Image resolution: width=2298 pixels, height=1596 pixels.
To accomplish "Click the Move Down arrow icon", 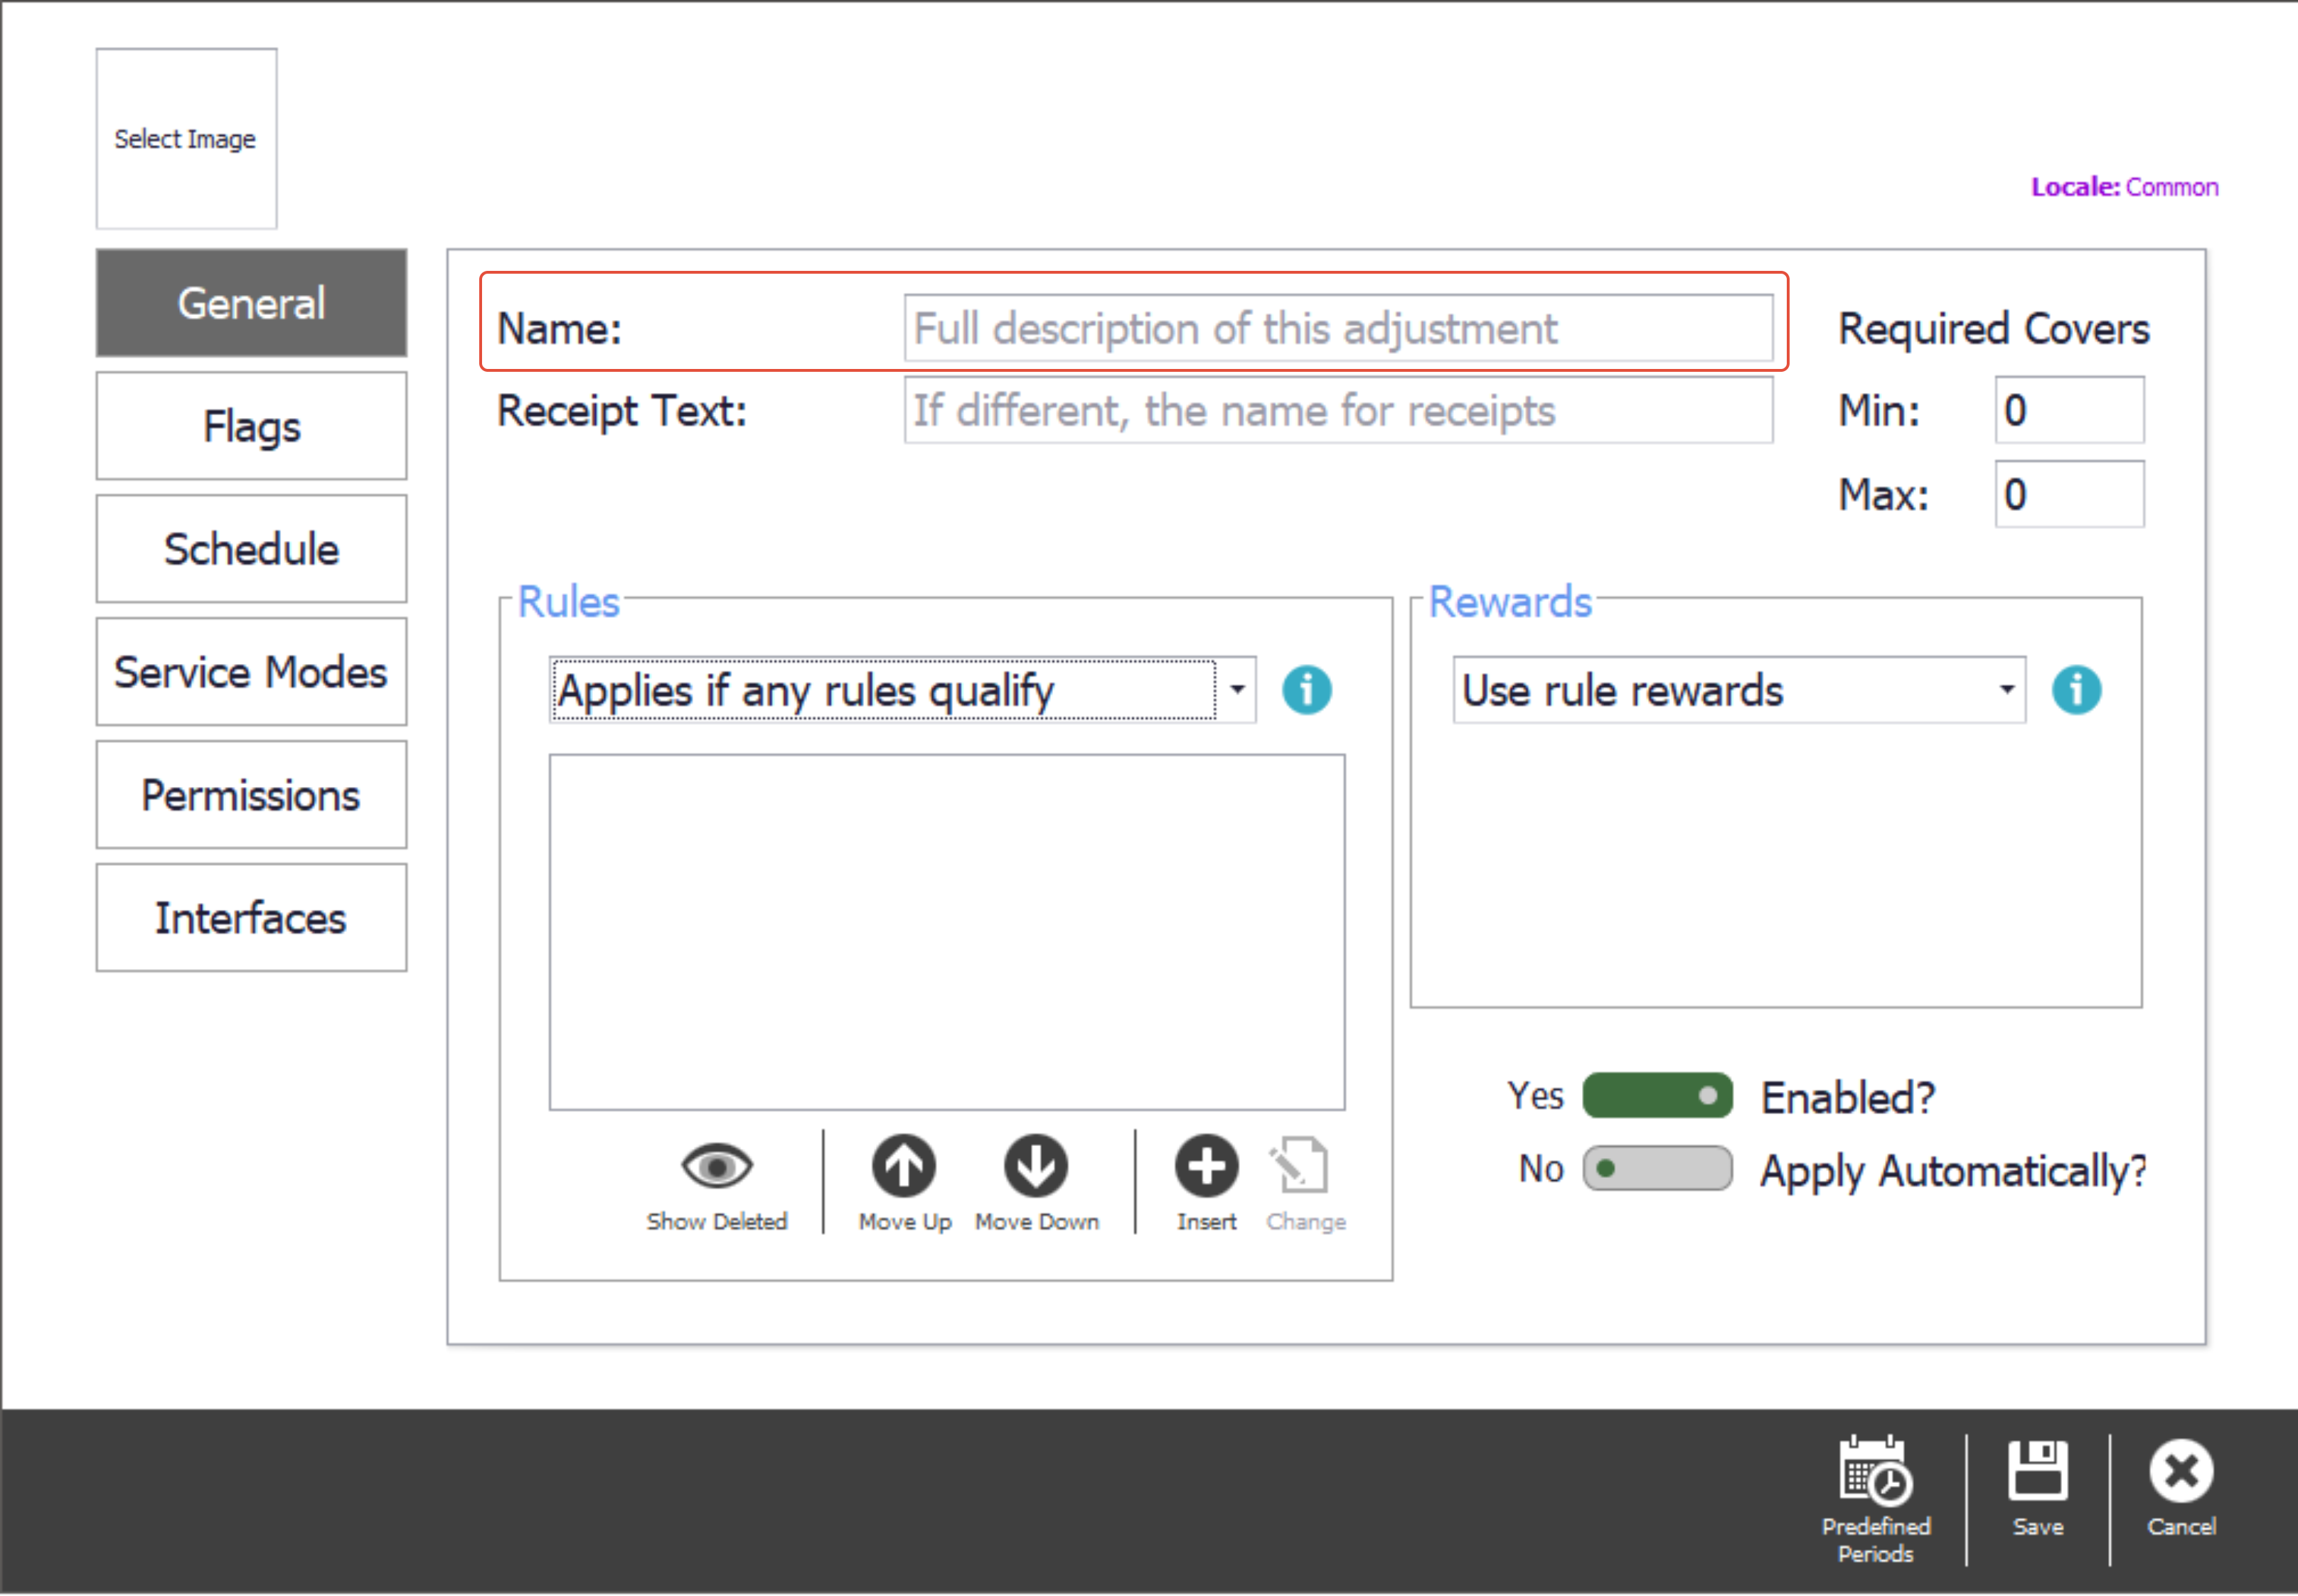I will (1036, 1166).
